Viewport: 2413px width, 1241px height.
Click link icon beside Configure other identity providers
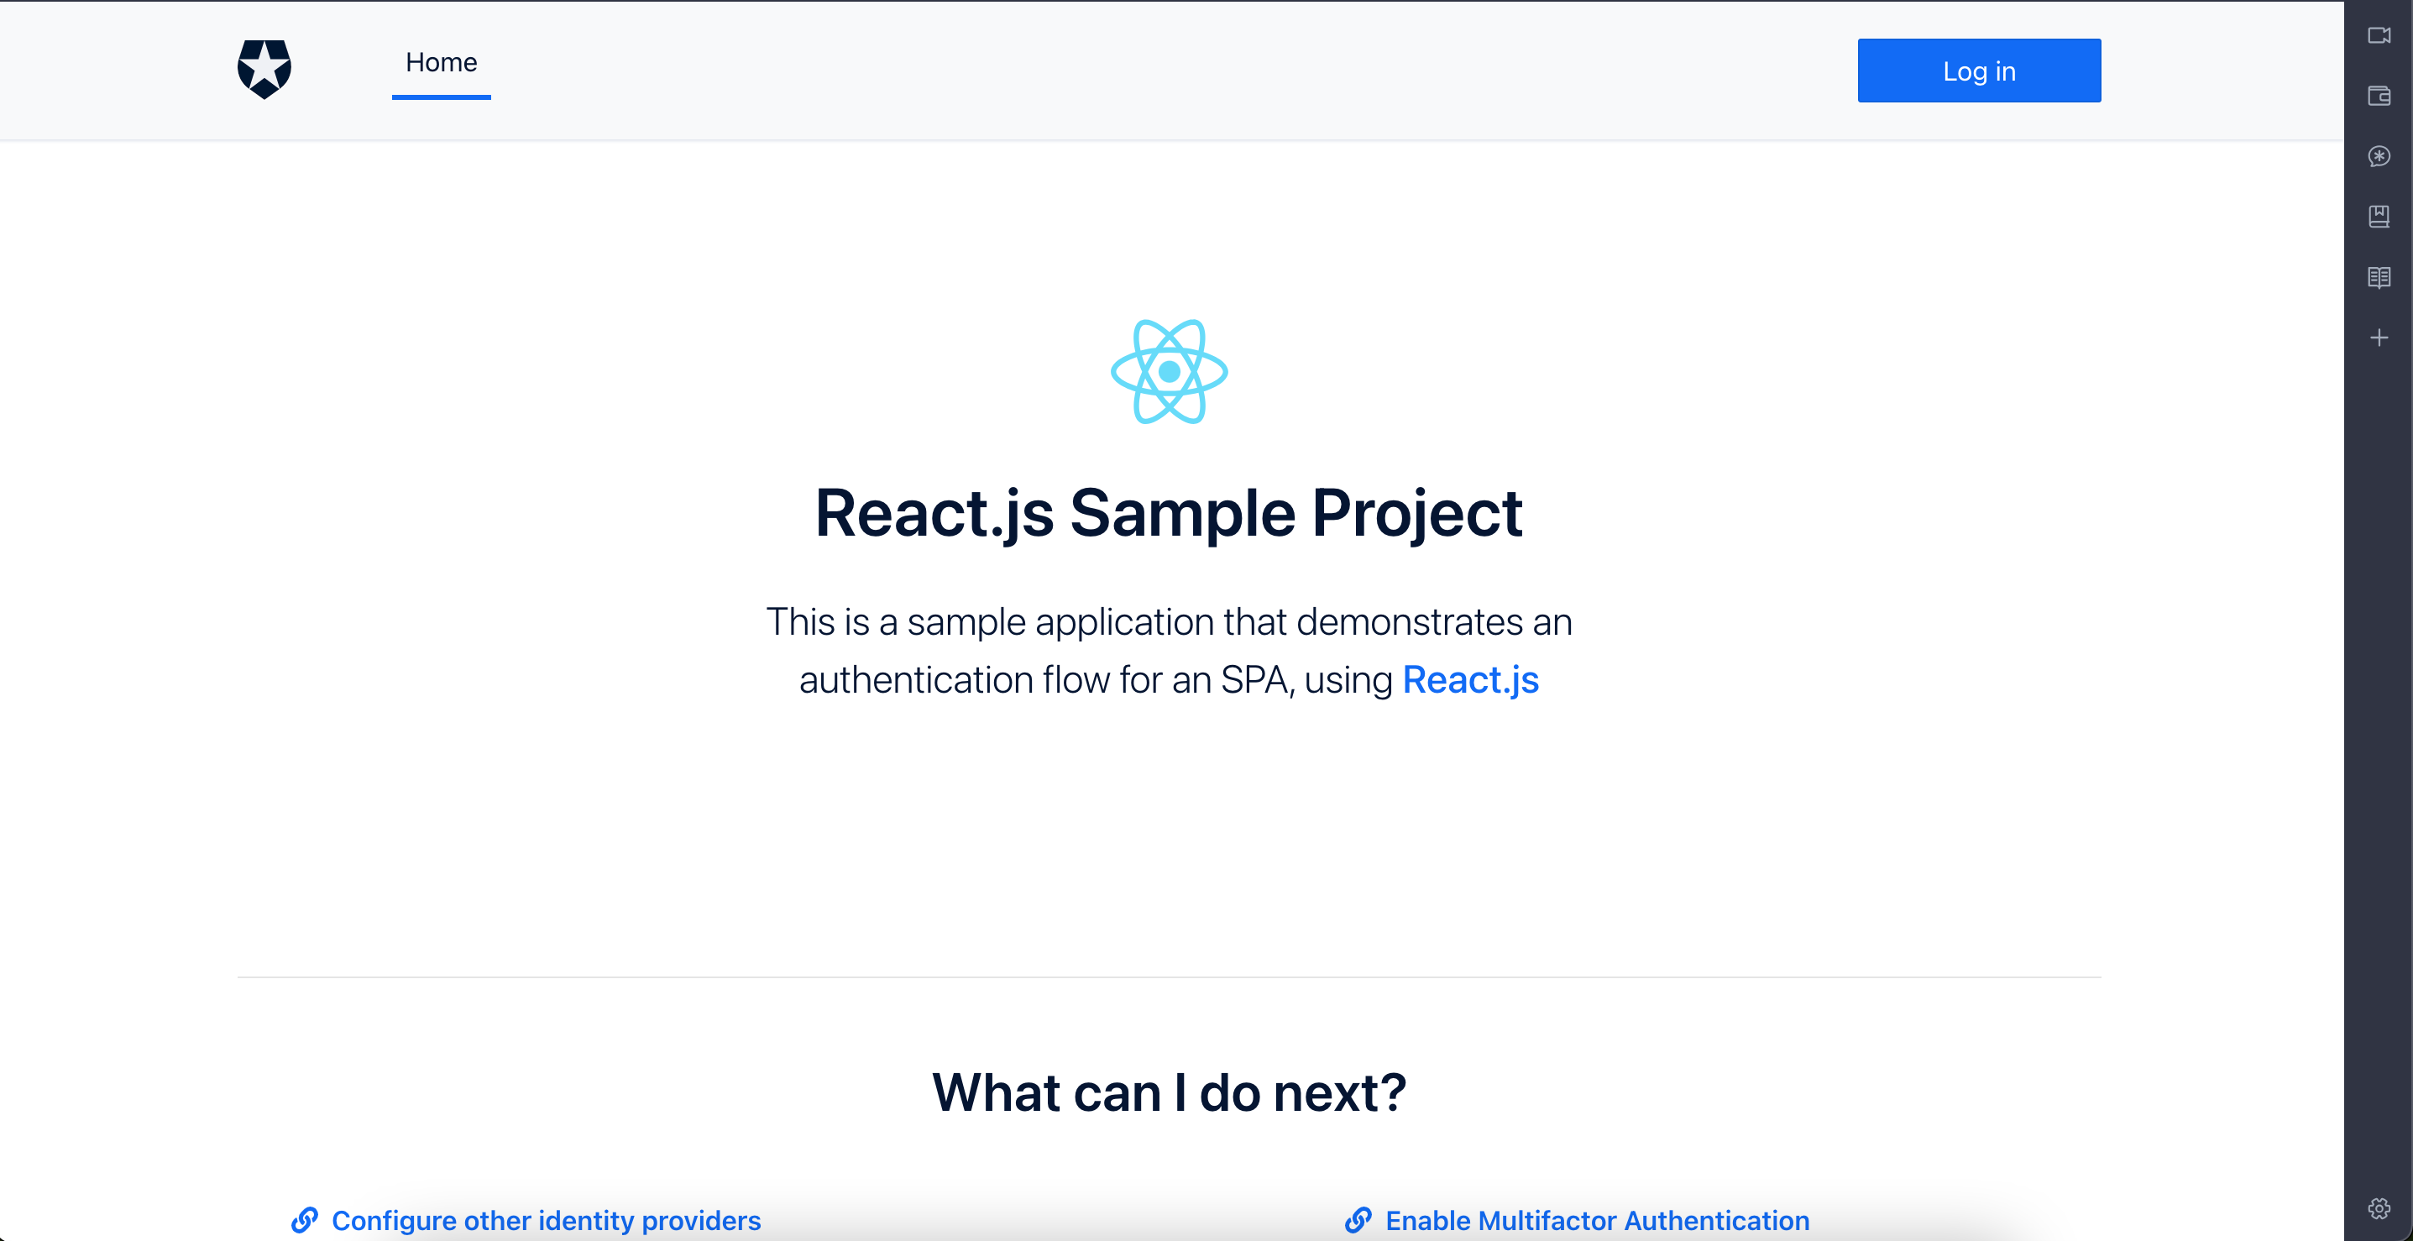pos(305,1219)
